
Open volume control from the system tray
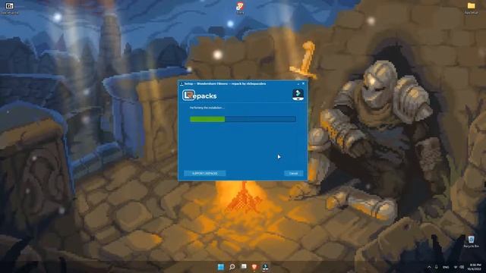pyautogui.click(x=462, y=267)
